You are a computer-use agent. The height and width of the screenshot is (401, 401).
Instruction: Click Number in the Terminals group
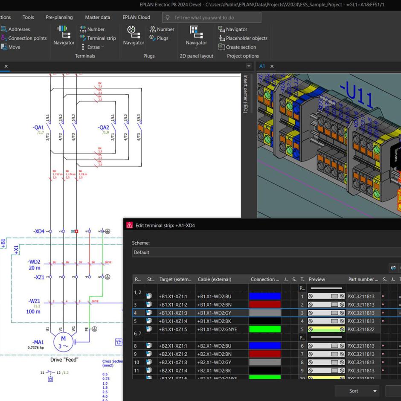[92, 29]
